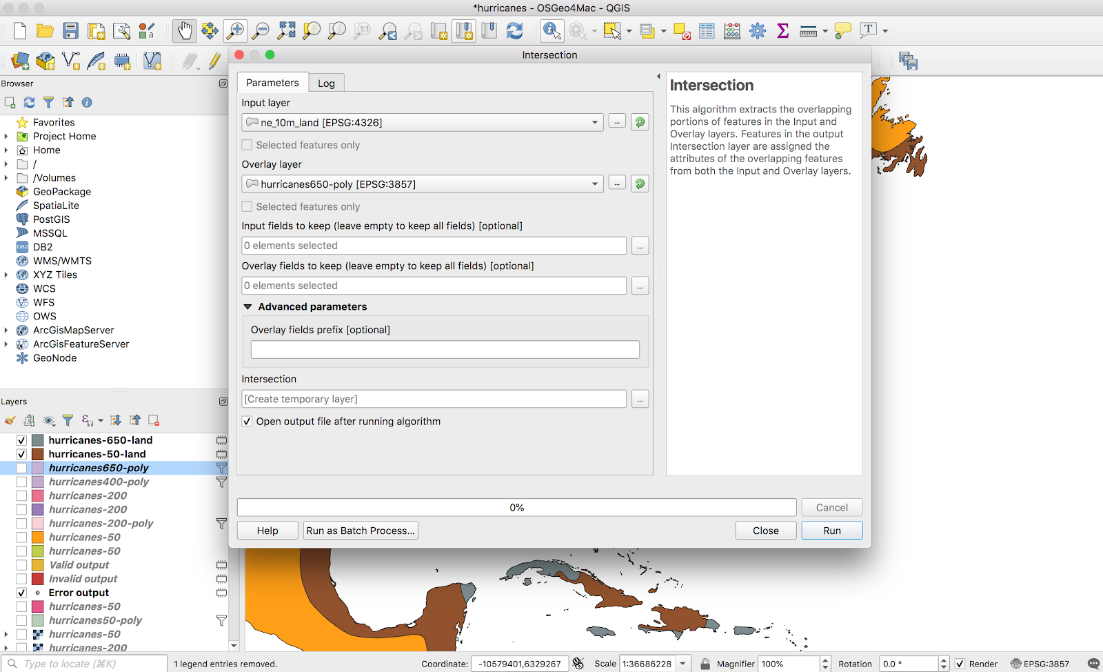1103x672 pixels.
Task: Expand the Project Home browser item
Action: click(x=6, y=137)
